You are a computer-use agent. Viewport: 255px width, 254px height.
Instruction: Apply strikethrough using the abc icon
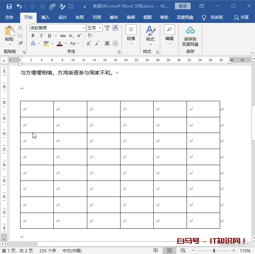tap(63, 36)
